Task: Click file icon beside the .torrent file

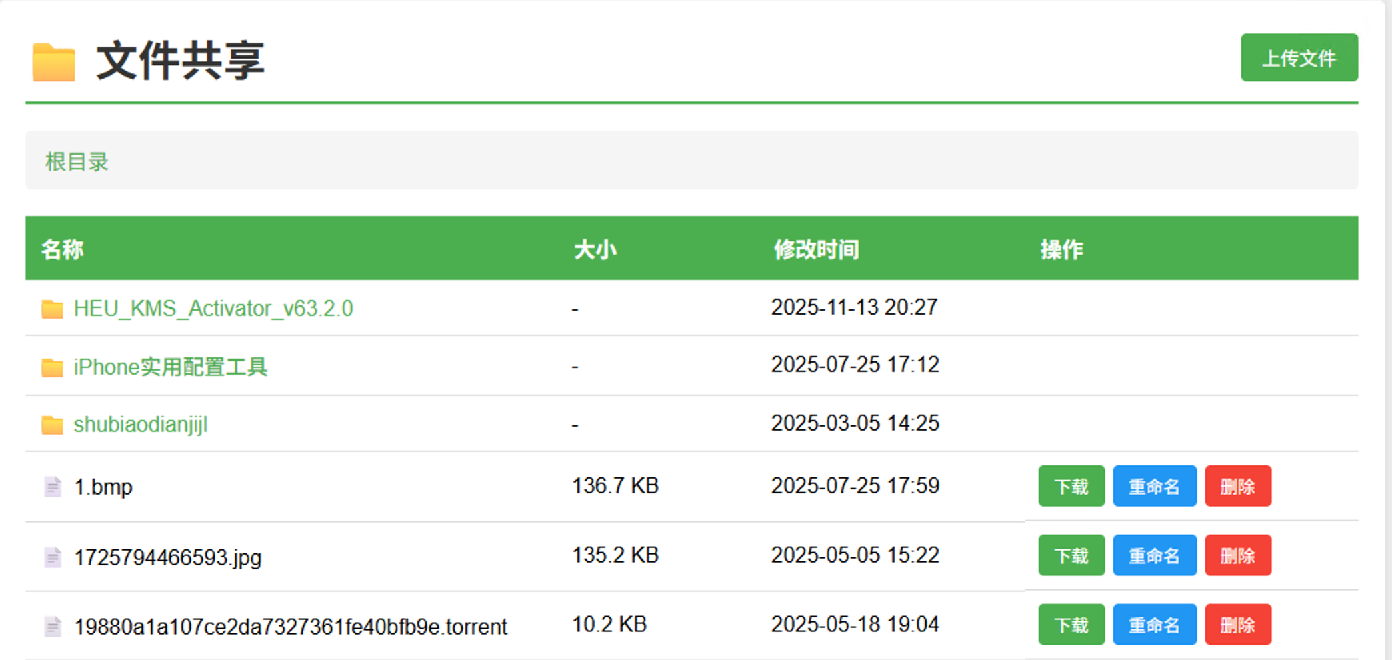Action: (53, 626)
